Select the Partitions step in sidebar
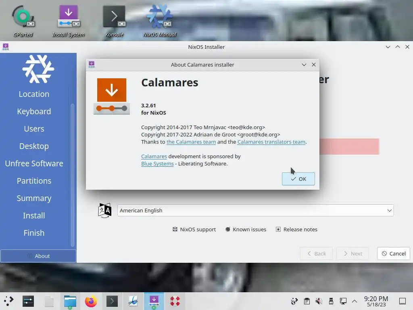Image resolution: width=413 pixels, height=310 pixels. (x=34, y=181)
